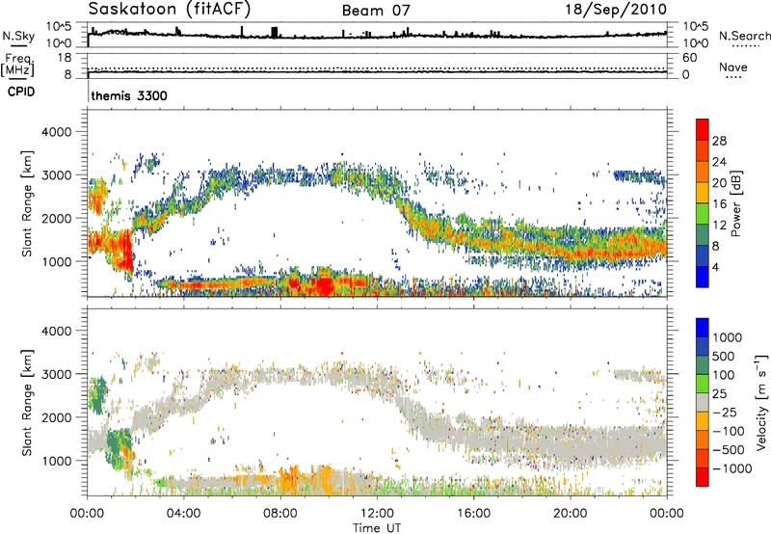Click the 'Freq. [MHz]' axis label
771x534 pixels.
point(18,65)
